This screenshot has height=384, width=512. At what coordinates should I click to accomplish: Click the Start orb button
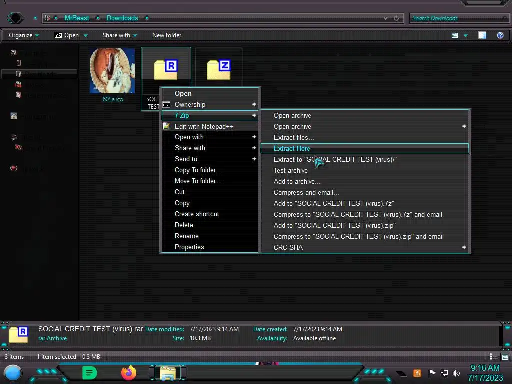(13, 373)
